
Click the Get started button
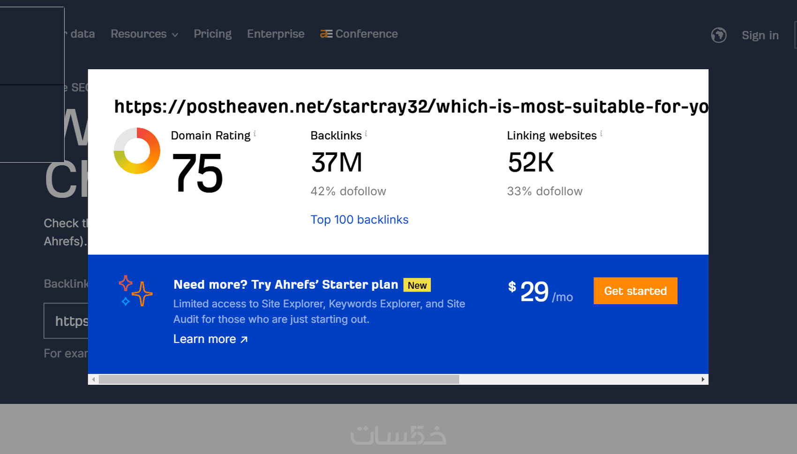click(x=635, y=291)
